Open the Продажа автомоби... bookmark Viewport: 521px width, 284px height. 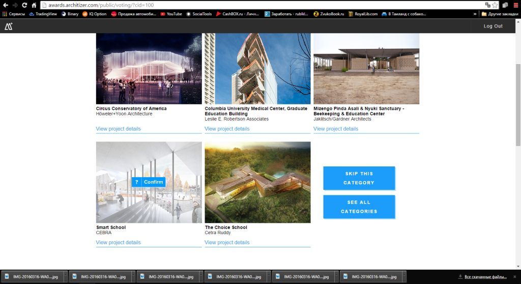[134, 14]
